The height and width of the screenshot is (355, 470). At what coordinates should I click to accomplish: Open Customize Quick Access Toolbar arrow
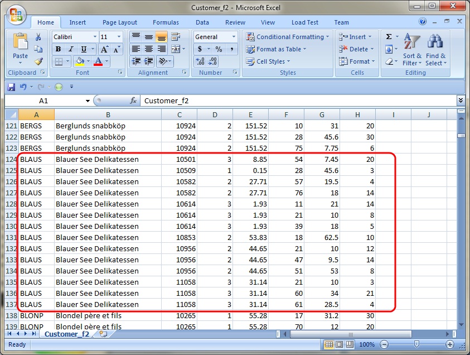pos(71,87)
